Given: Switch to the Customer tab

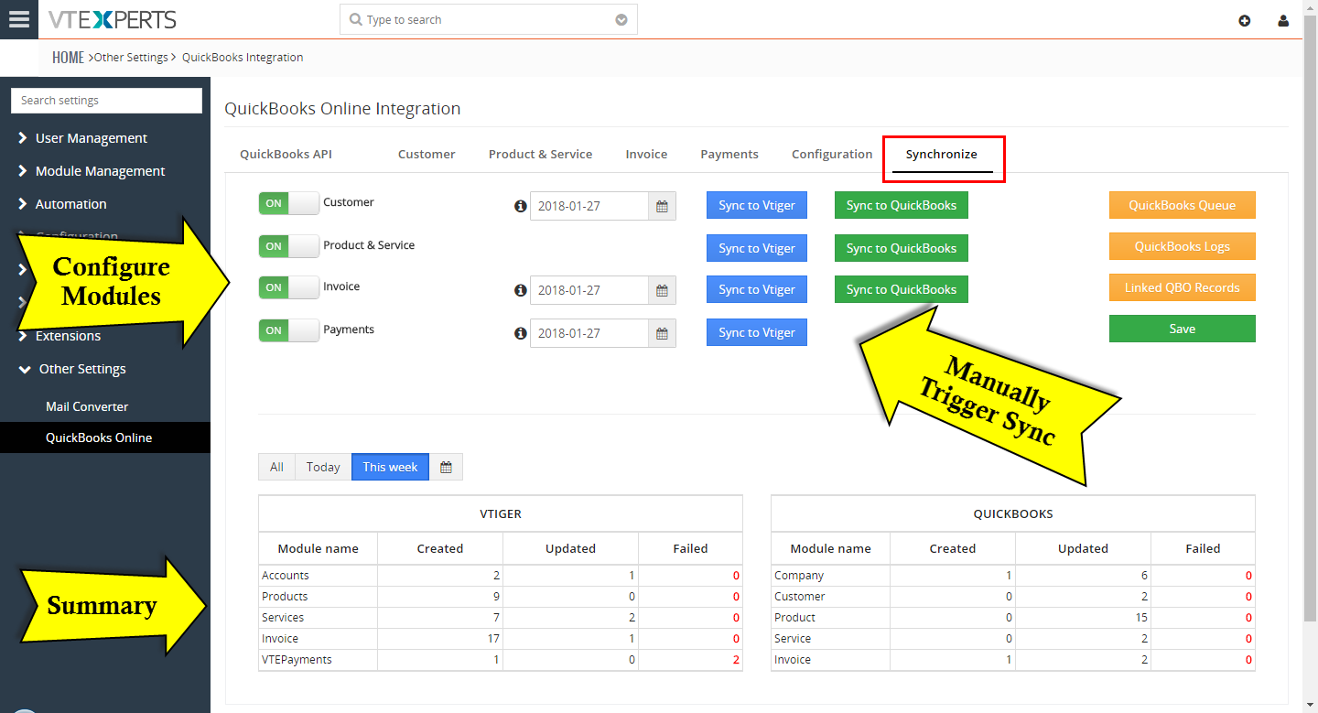Looking at the screenshot, I should (427, 154).
